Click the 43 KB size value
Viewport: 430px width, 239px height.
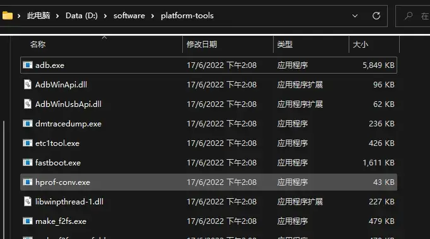[383, 182]
